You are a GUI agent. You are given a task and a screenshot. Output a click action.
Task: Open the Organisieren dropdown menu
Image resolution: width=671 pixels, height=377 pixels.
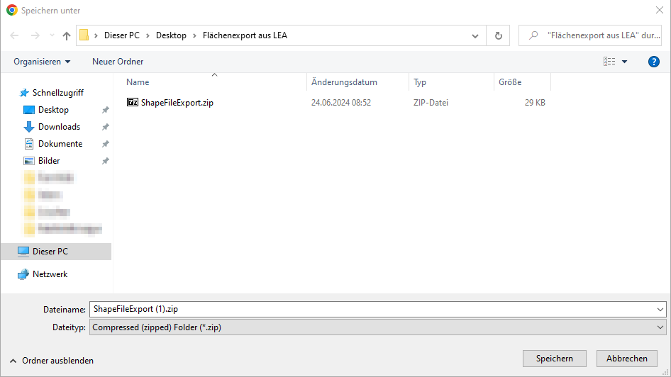[x=42, y=62]
